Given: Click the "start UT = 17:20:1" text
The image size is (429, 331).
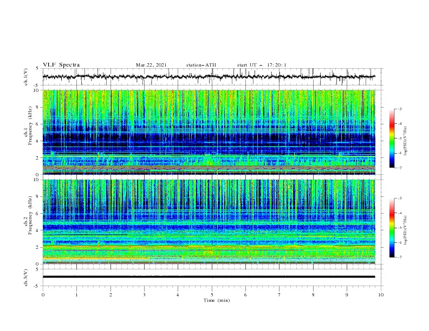Looking at the screenshot, I should pyautogui.click(x=262, y=65).
